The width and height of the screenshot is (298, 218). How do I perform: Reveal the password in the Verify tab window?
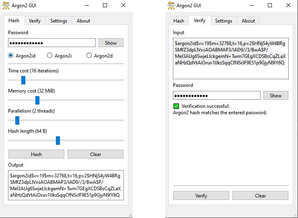275,96
